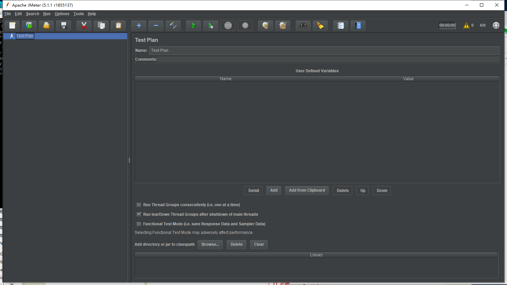Click the Reset Search icon
507x285 pixels.
click(x=321, y=25)
